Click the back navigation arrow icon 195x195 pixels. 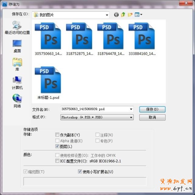(116, 15)
